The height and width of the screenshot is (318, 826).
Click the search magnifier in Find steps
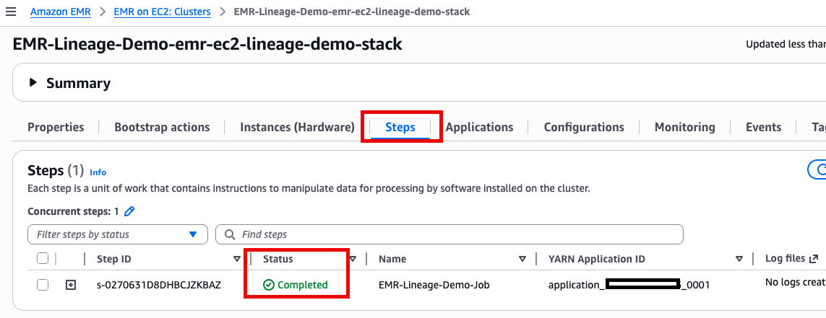tap(230, 234)
